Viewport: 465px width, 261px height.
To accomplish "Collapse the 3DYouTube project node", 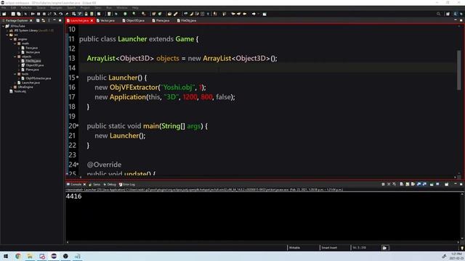I will tap(3, 26).
